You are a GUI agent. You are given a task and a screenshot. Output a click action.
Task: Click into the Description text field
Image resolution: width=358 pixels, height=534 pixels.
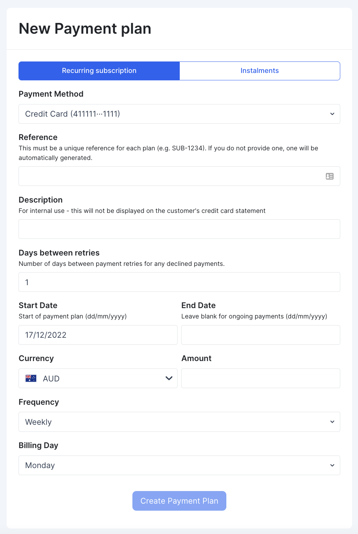179,229
